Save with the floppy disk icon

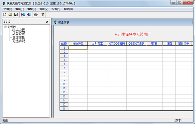[16, 15]
